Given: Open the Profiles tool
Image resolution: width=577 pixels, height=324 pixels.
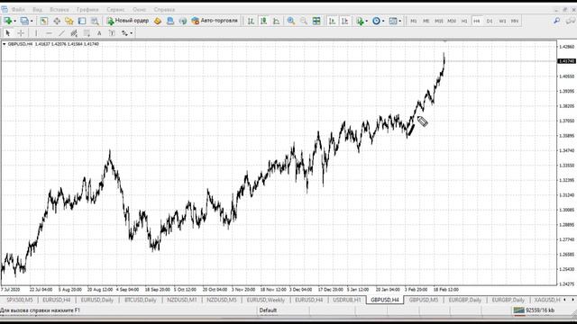Looking at the screenshot, I should pos(24,21).
